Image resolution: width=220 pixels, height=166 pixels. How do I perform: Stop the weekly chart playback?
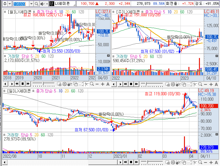click(131, 84)
